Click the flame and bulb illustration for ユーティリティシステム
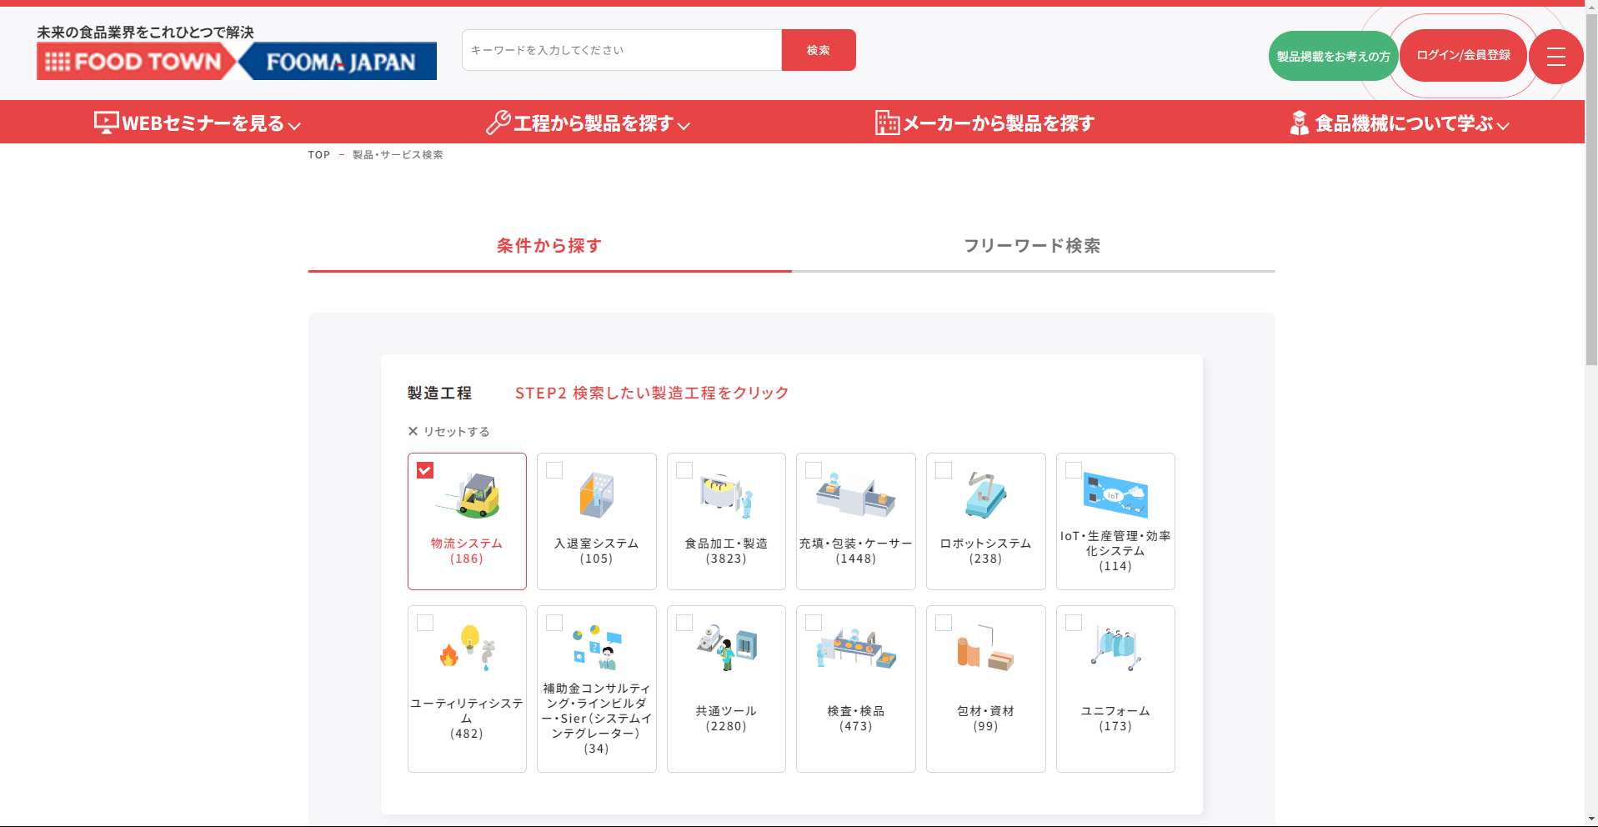The image size is (1598, 827). (x=467, y=648)
